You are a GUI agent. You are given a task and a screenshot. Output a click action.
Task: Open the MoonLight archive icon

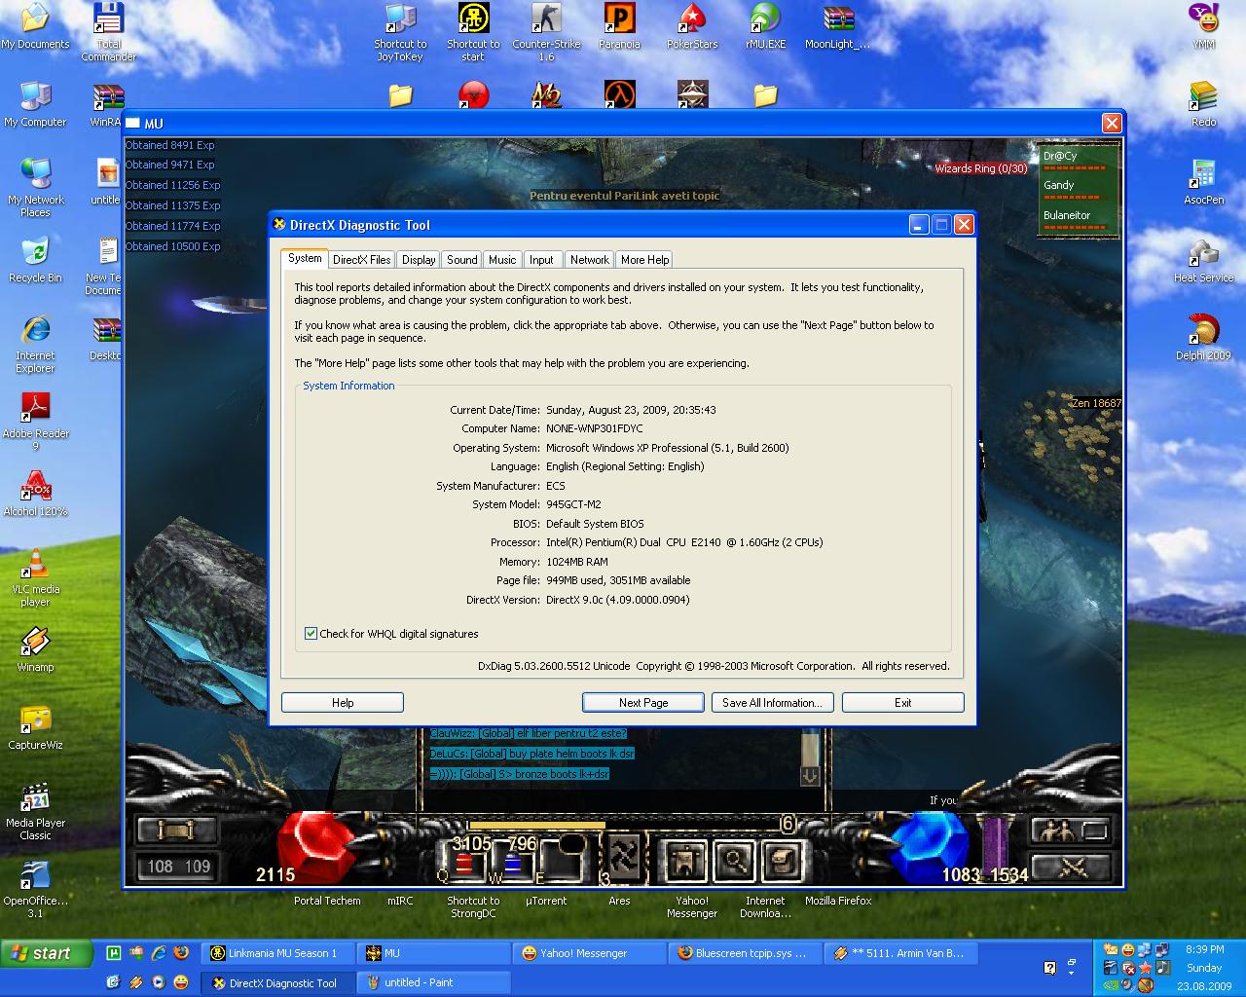(x=837, y=26)
